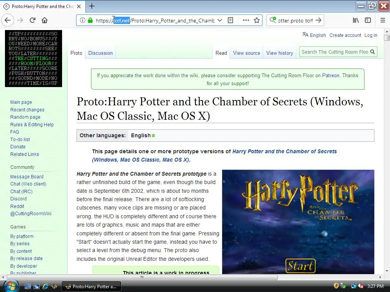Toggle the sidebars icon
This screenshot has height=292, width=390.
click(x=368, y=21)
